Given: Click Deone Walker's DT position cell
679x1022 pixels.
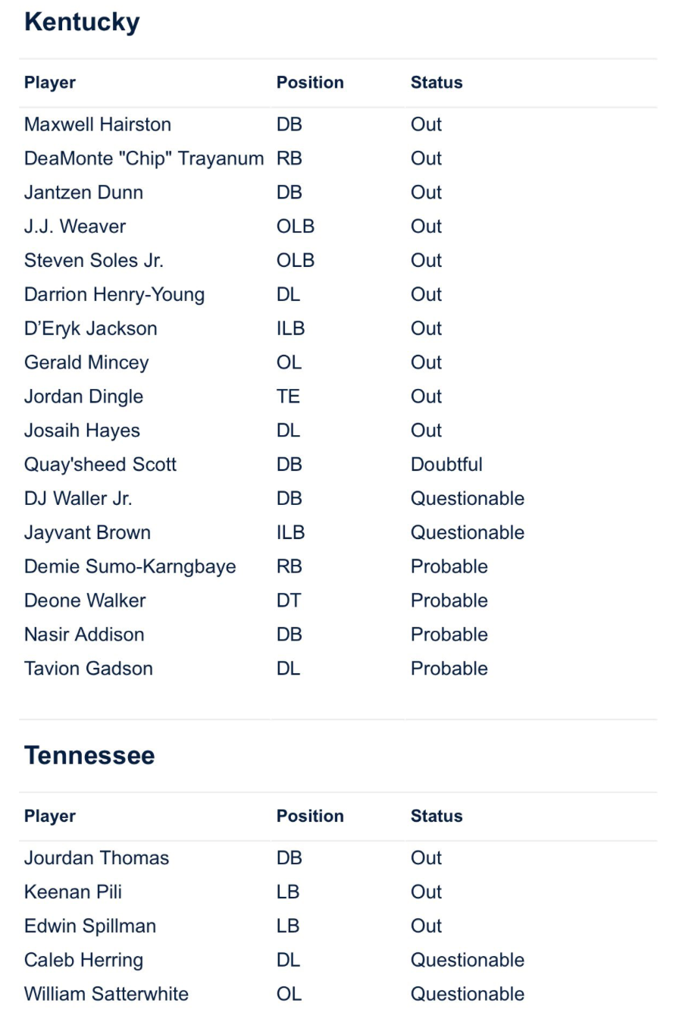Looking at the screenshot, I should 289,600.
